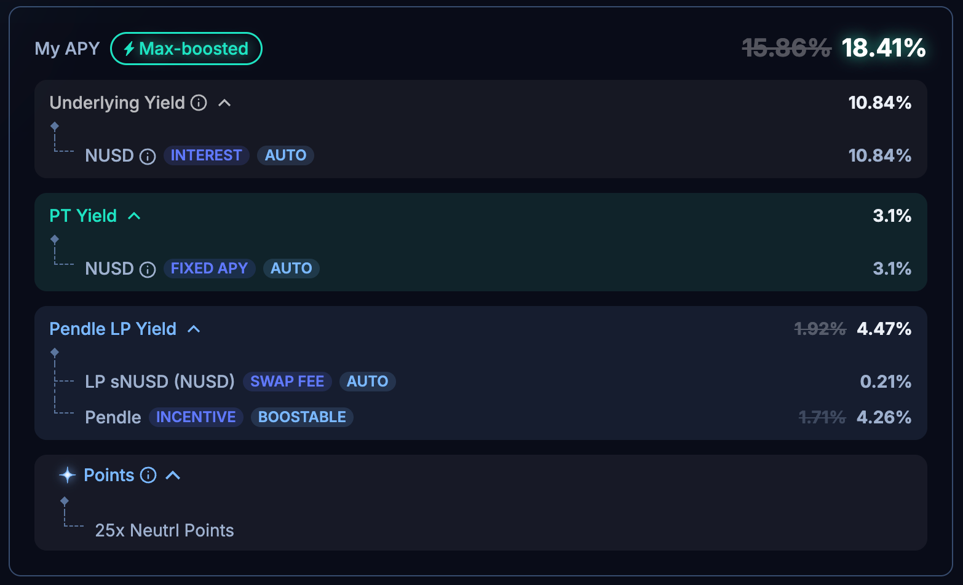Collapse the Underlying Yield section chevron
Screen dimensions: 963x585
coord(224,103)
